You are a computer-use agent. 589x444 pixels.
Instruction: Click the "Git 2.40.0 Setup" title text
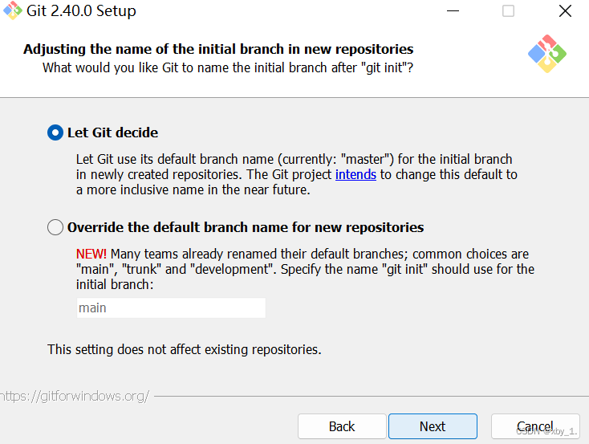81,11
